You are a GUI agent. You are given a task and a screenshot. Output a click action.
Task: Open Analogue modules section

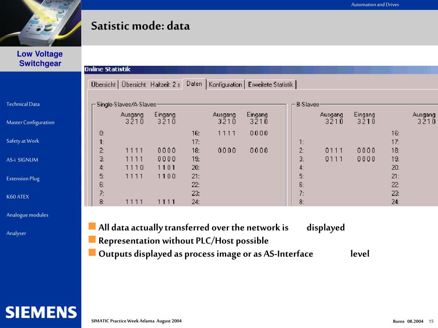pyautogui.click(x=27, y=215)
